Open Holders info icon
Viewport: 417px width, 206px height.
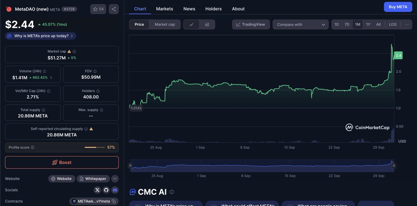98,91
